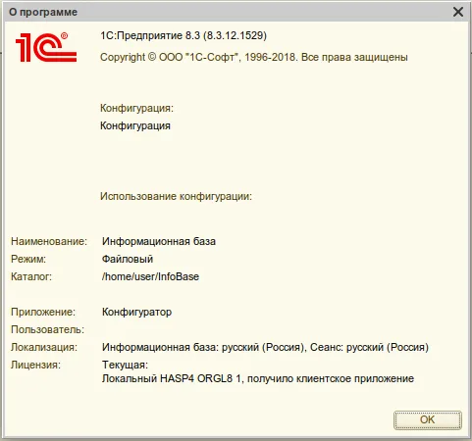The width and height of the screenshot is (472, 441).
Task: Select the Информационная база name value
Action: point(159,241)
